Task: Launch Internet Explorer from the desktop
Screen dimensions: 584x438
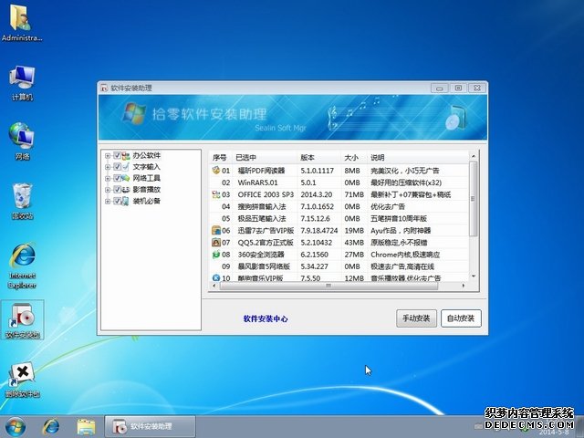Action: click(22, 266)
